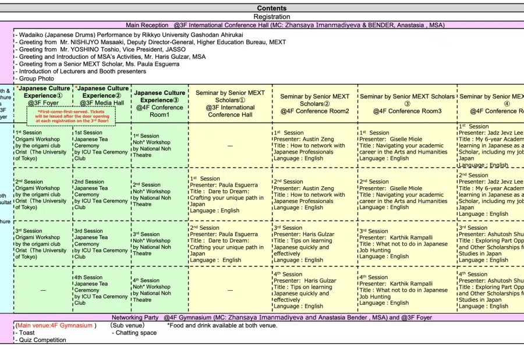
Task: Click Karthik Rampalli's 4th Session seminar cell
Action: [x=407, y=290]
